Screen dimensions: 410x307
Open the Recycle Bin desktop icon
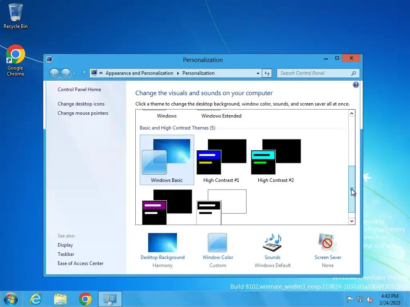click(16, 16)
